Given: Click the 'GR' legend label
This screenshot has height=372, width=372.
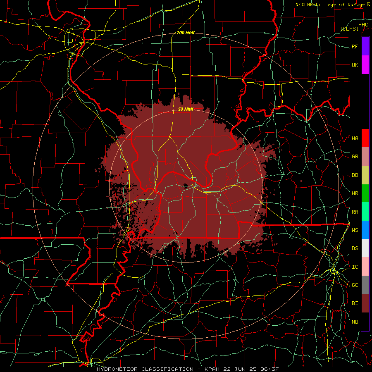Looking at the screenshot, I should click(355, 157).
